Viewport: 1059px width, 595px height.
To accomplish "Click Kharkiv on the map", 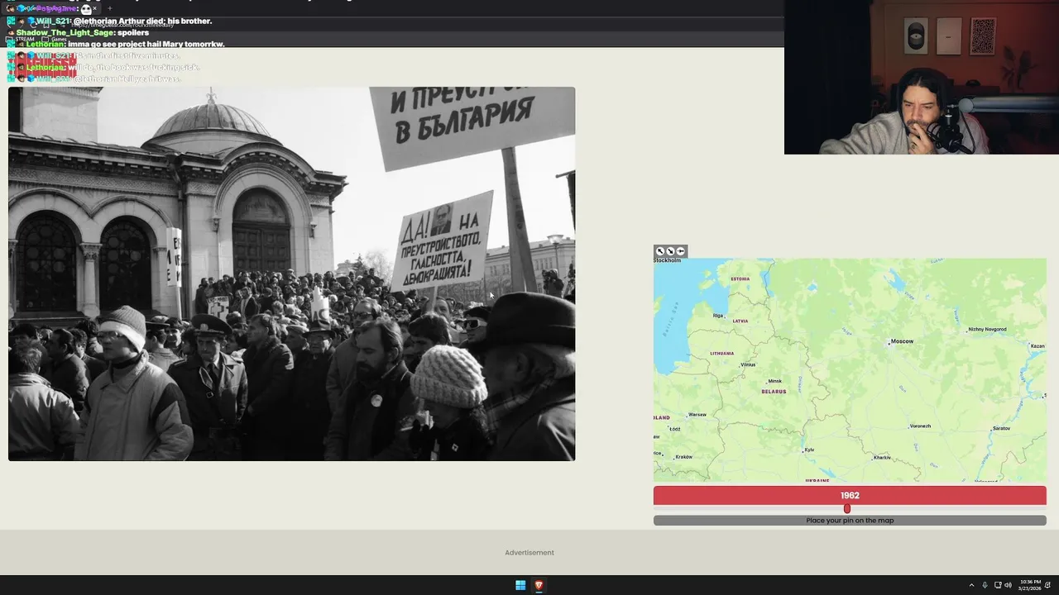I will pyautogui.click(x=882, y=457).
